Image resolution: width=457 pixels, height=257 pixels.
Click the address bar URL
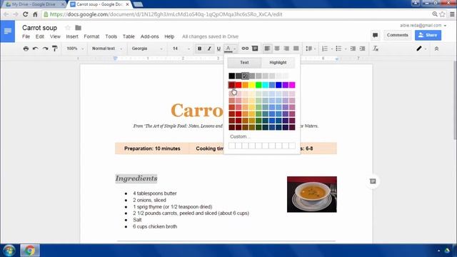166,14
